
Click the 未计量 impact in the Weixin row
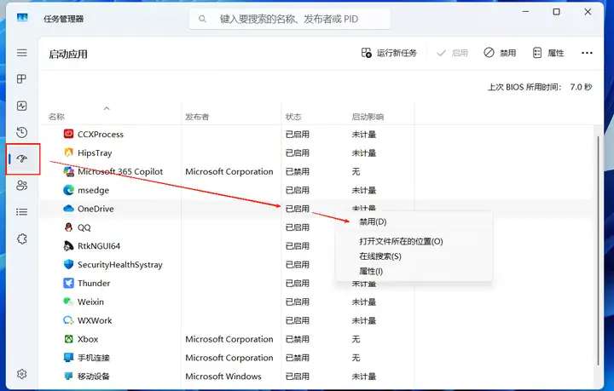tap(364, 302)
